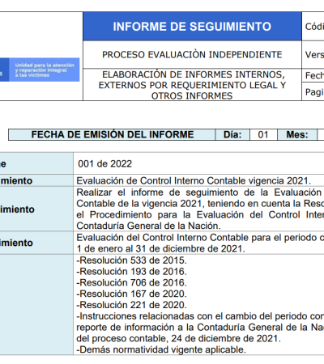The image size is (324, 364).
Task: Click the 'OTROS INFORMES' line
Action: click(192, 96)
